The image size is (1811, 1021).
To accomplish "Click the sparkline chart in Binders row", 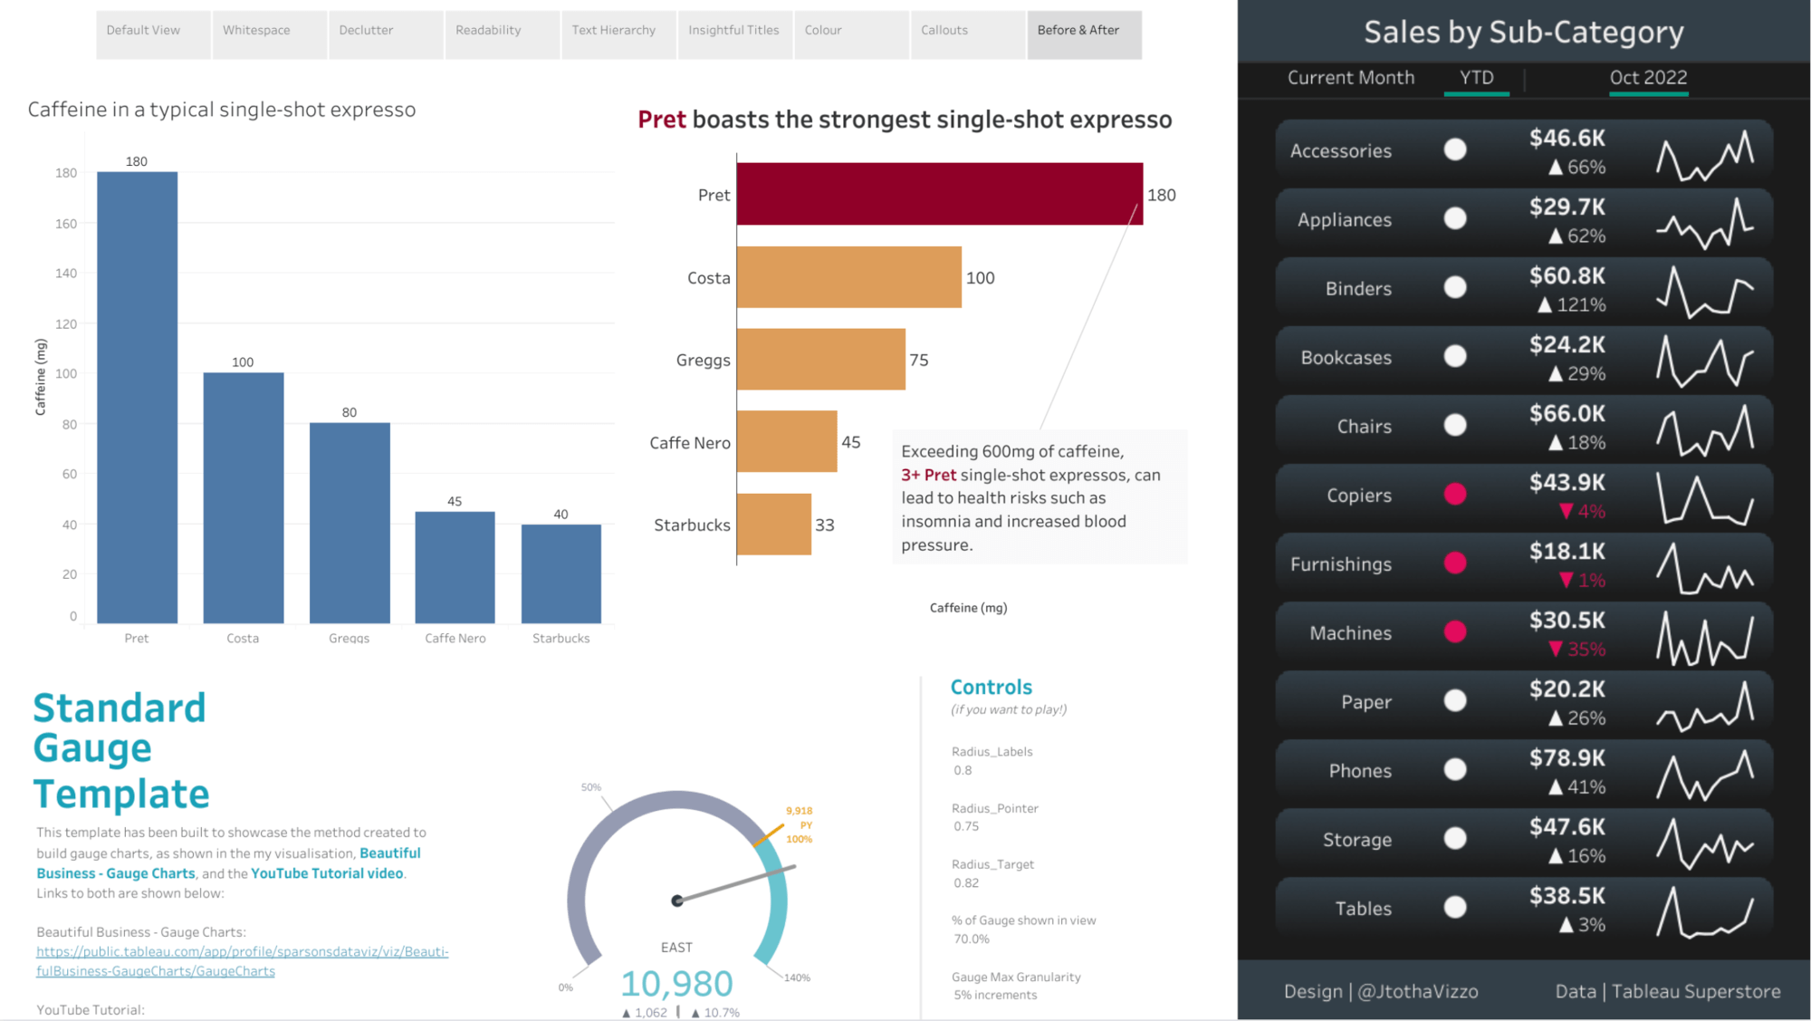I will click(x=1704, y=292).
